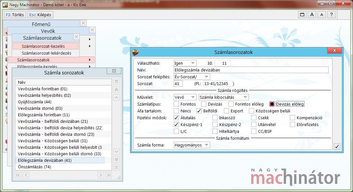Decrease font size with small A button
This screenshot has width=353, height=192.
pyautogui.click(x=321, y=15)
